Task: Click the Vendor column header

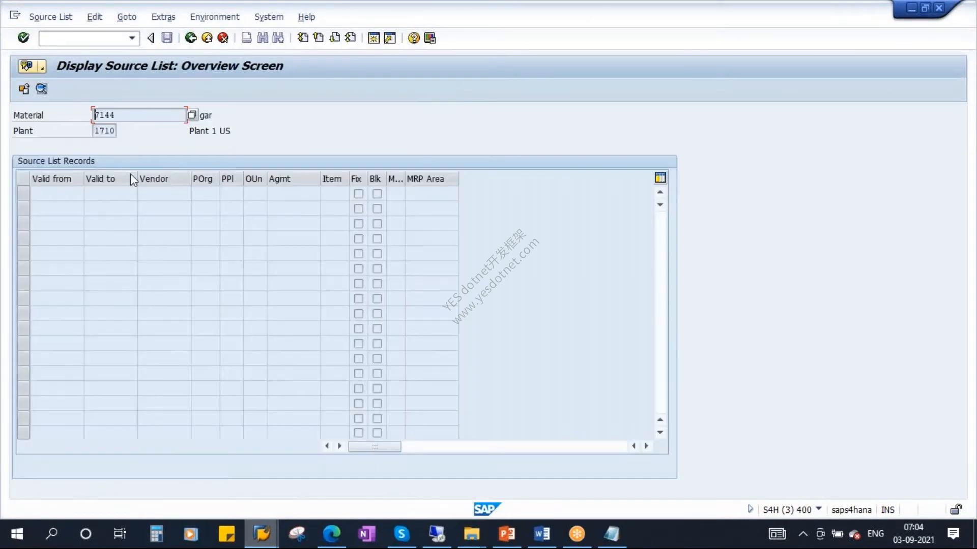Action: 164,179
